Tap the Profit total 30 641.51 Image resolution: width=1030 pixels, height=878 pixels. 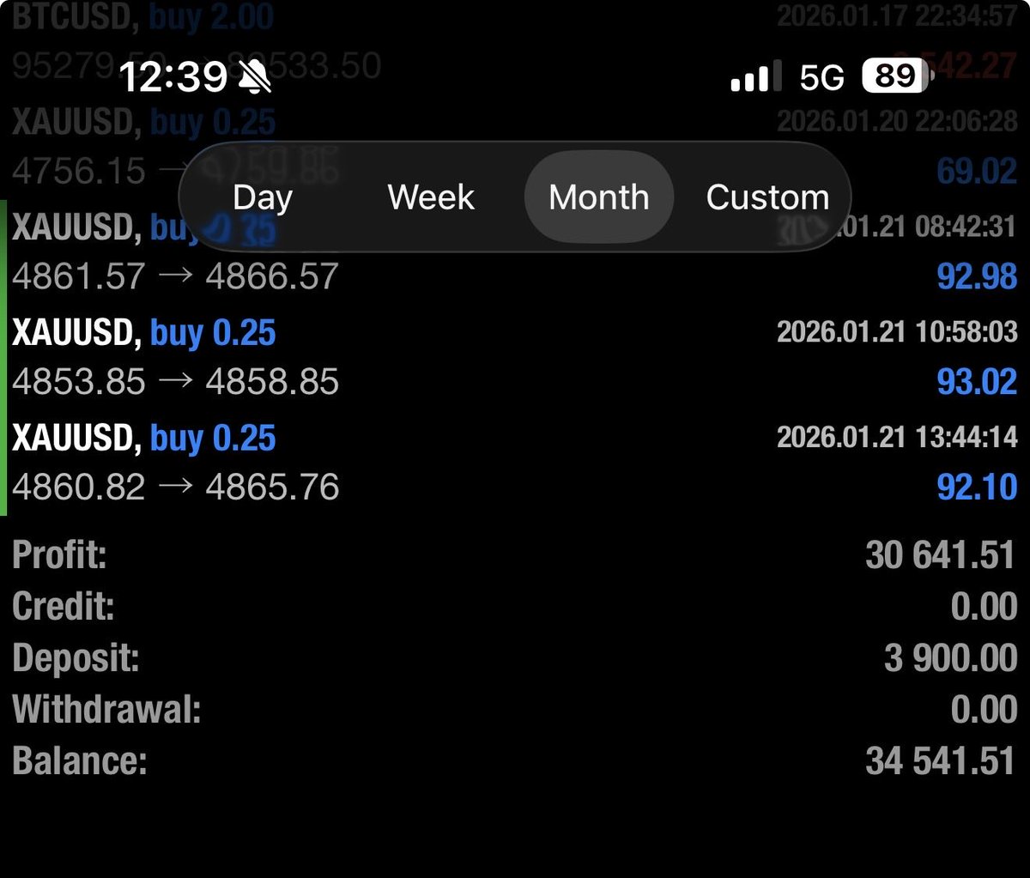coord(941,555)
